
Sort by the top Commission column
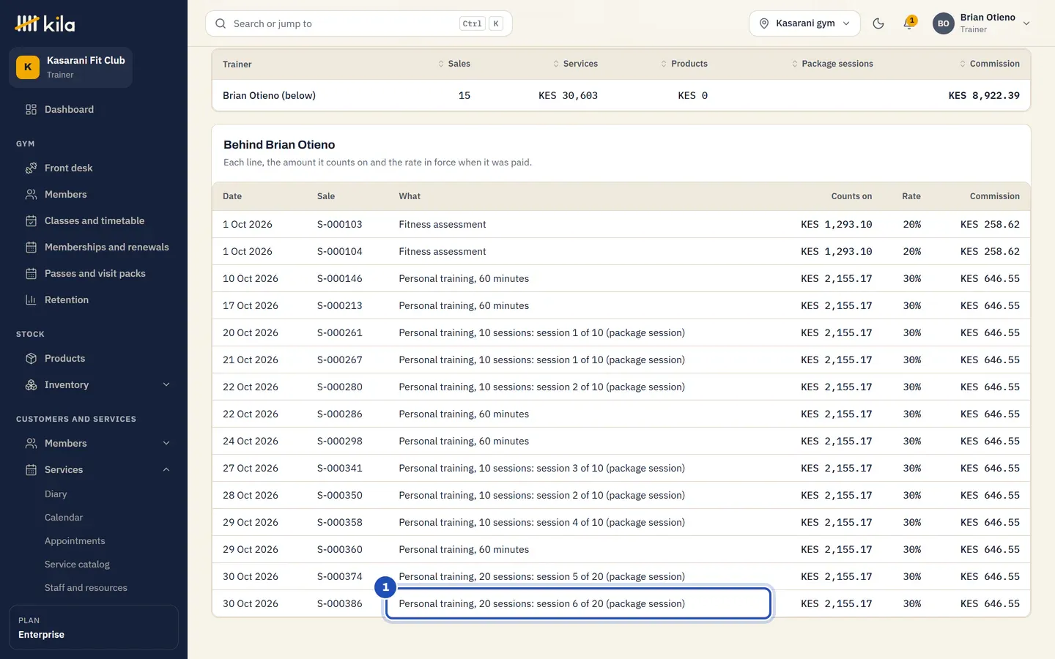989,64
